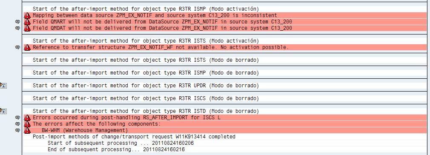Open long text icon for 'errors affect following components'

pos(17,124)
